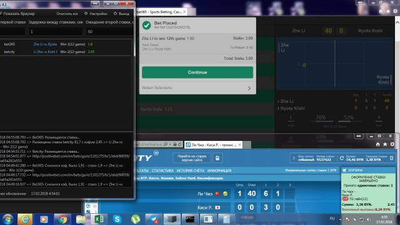
Task: Open Home icon in bet365 browser window
Action: coord(381,11)
